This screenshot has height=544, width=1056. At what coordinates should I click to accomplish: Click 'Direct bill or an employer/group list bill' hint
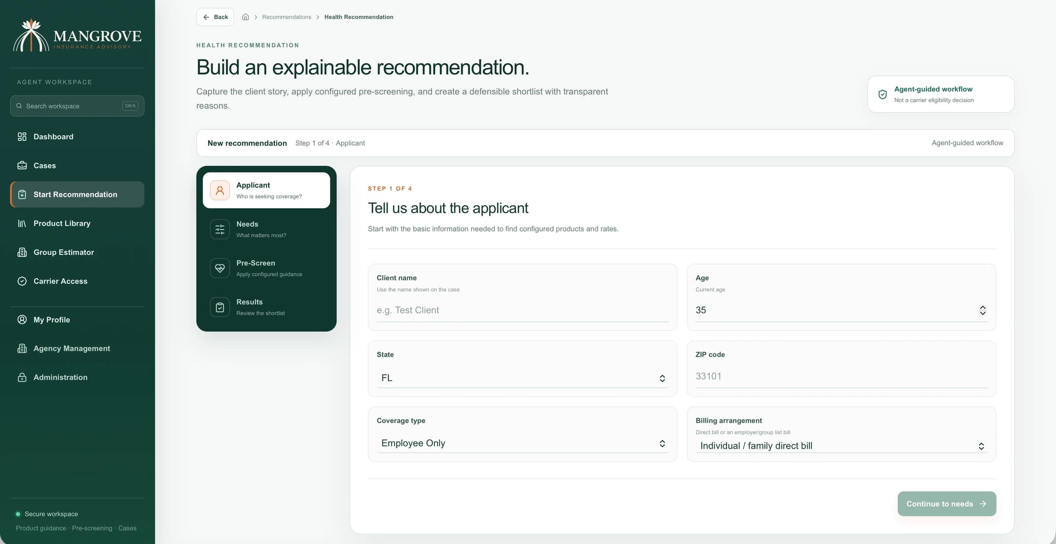(x=743, y=432)
